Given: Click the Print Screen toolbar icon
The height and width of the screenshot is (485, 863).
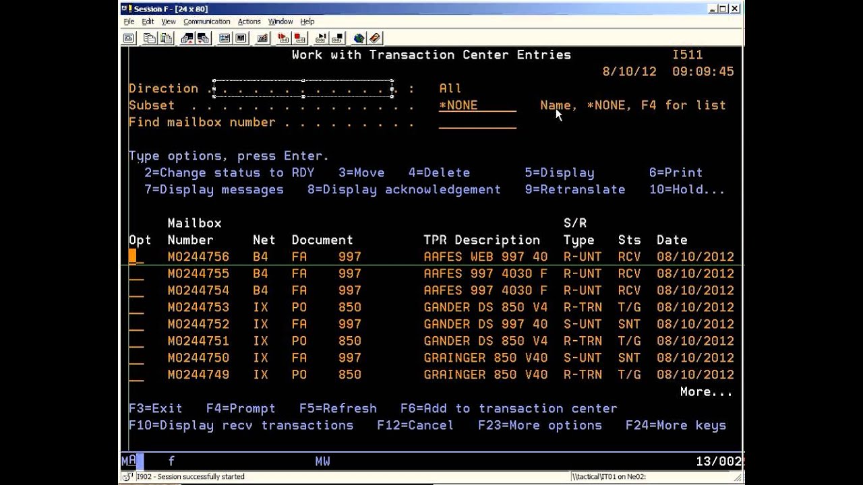Looking at the screenshot, I should tap(128, 38).
